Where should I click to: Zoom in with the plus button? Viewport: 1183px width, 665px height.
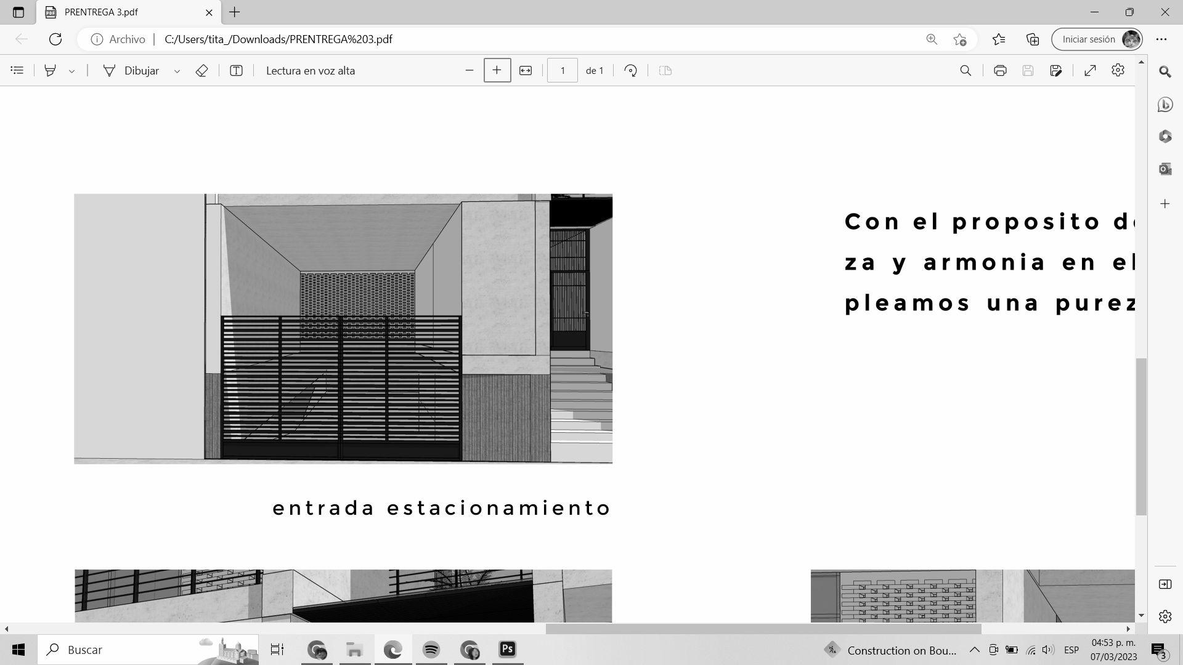(x=497, y=71)
